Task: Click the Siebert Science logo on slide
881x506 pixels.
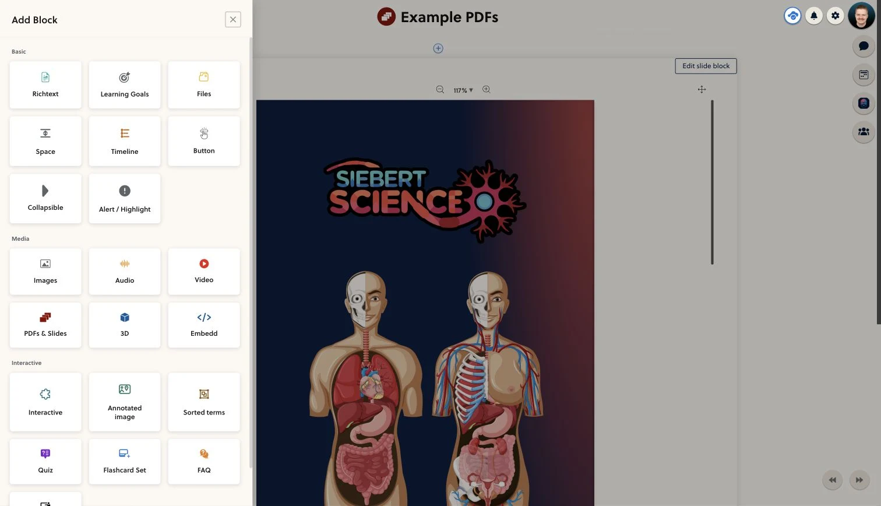Action: 425,199
